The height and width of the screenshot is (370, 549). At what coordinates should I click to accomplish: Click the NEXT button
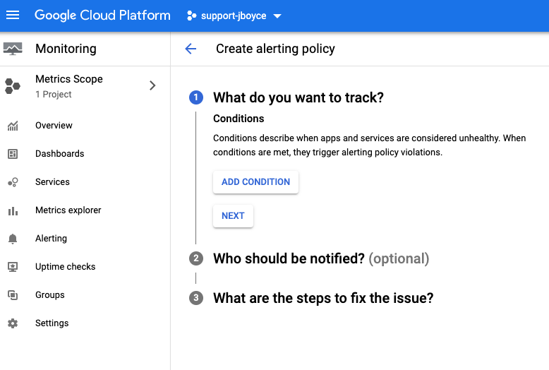coord(233,216)
